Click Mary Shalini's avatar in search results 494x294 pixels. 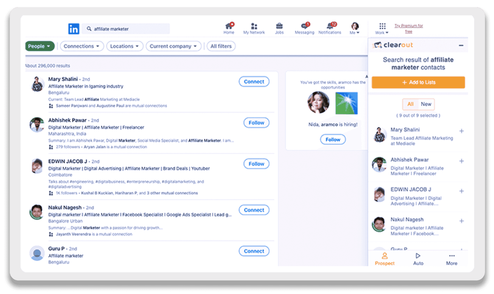pyautogui.click(x=37, y=84)
